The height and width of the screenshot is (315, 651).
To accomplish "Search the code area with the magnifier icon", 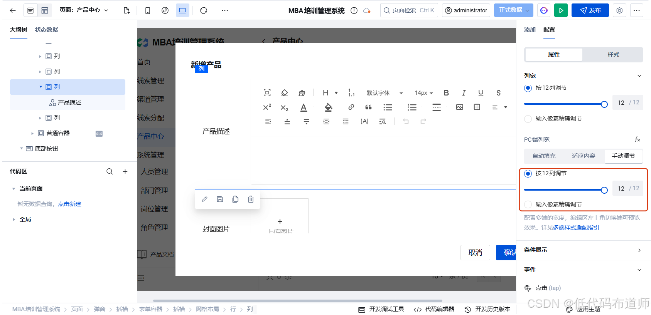I will [x=110, y=171].
